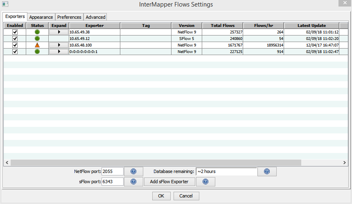This screenshot has height=204, width=352.
Task: Uncheck Enabled for exporter 10.65.48.100
Action: 15,45
